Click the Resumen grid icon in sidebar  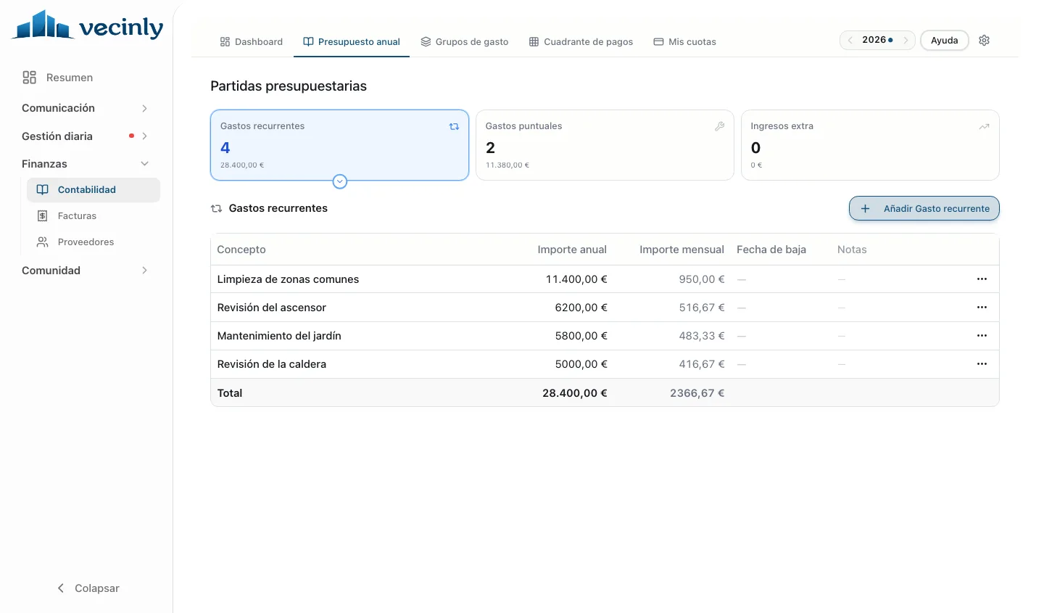click(x=29, y=78)
